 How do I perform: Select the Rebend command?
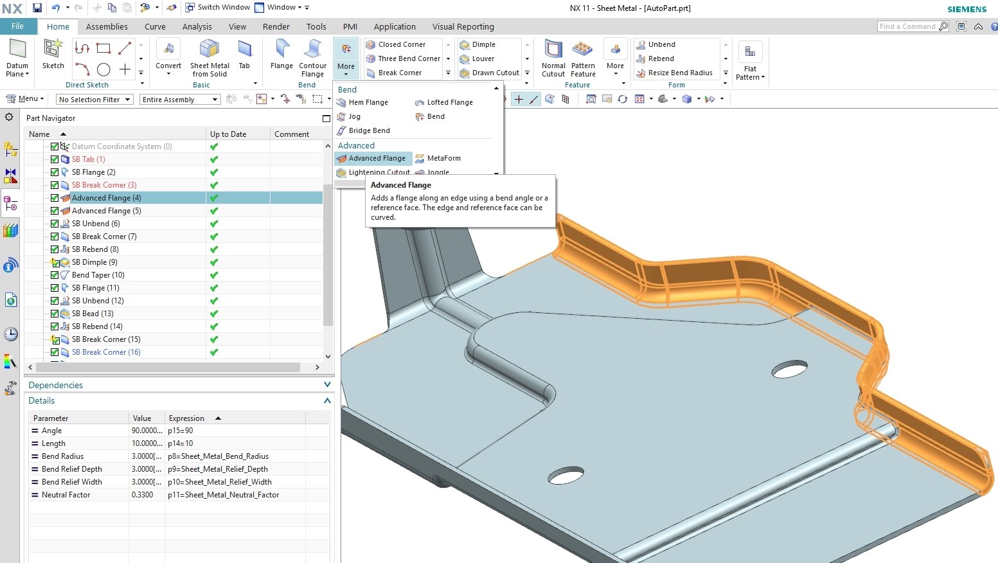point(655,58)
